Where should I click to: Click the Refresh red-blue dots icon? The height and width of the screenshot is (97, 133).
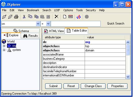click(79, 17)
